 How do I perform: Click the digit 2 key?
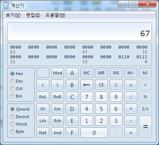[101, 121]
